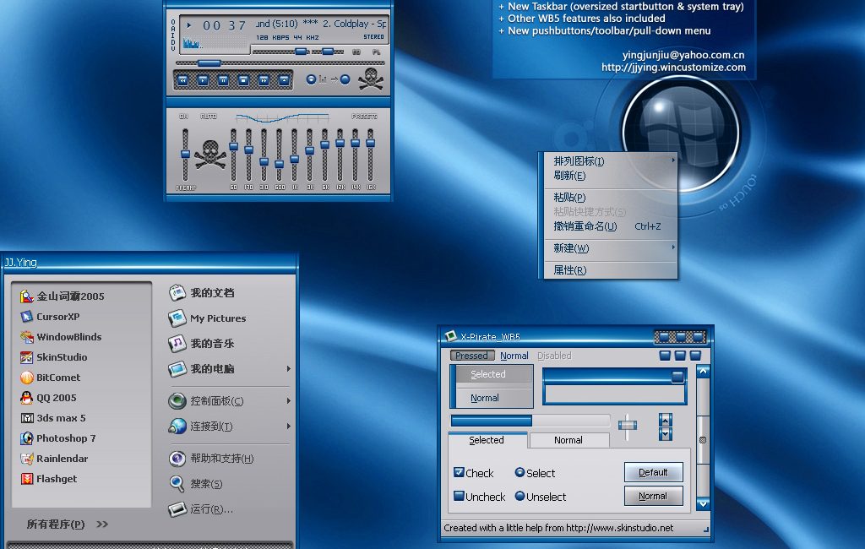Expand the 控制面板(C) submenu
This screenshot has width=865, height=549.
[289, 400]
